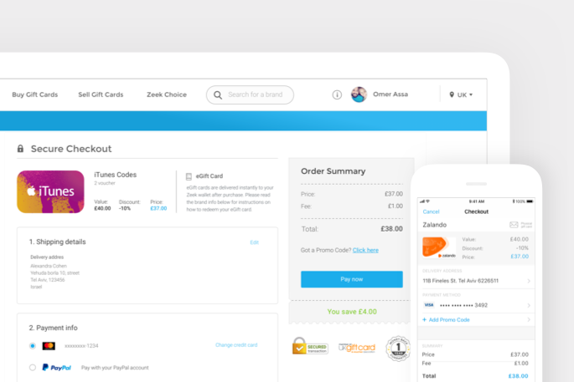Click '2. Payment info' heading
574x382 pixels.
53,328
